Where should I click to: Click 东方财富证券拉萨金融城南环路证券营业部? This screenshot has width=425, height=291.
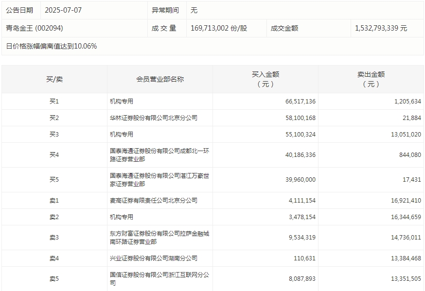[x=159, y=238]
